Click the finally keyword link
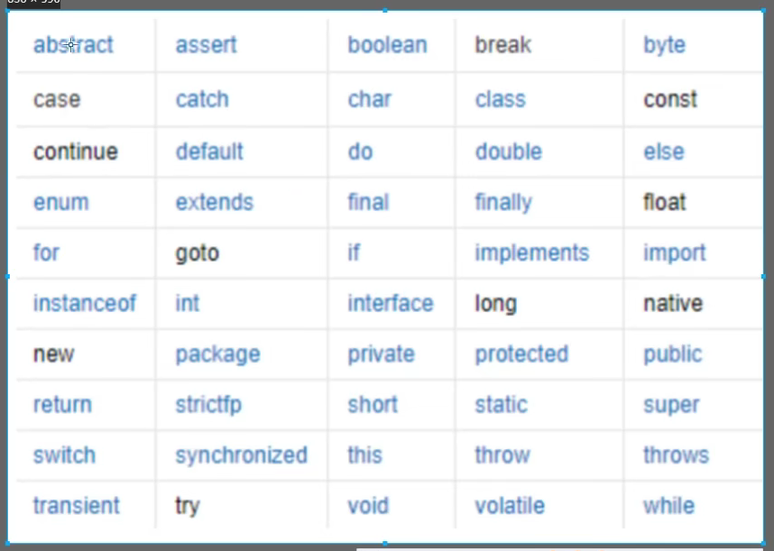Image resolution: width=774 pixels, height=551 pixels. tap(503, 203)
